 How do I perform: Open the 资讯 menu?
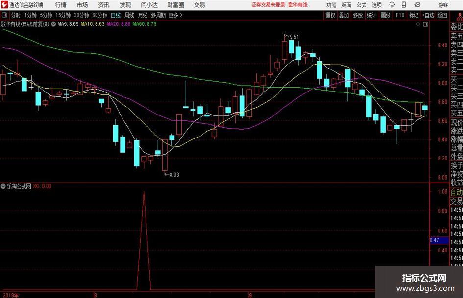[x=104, y=5]
